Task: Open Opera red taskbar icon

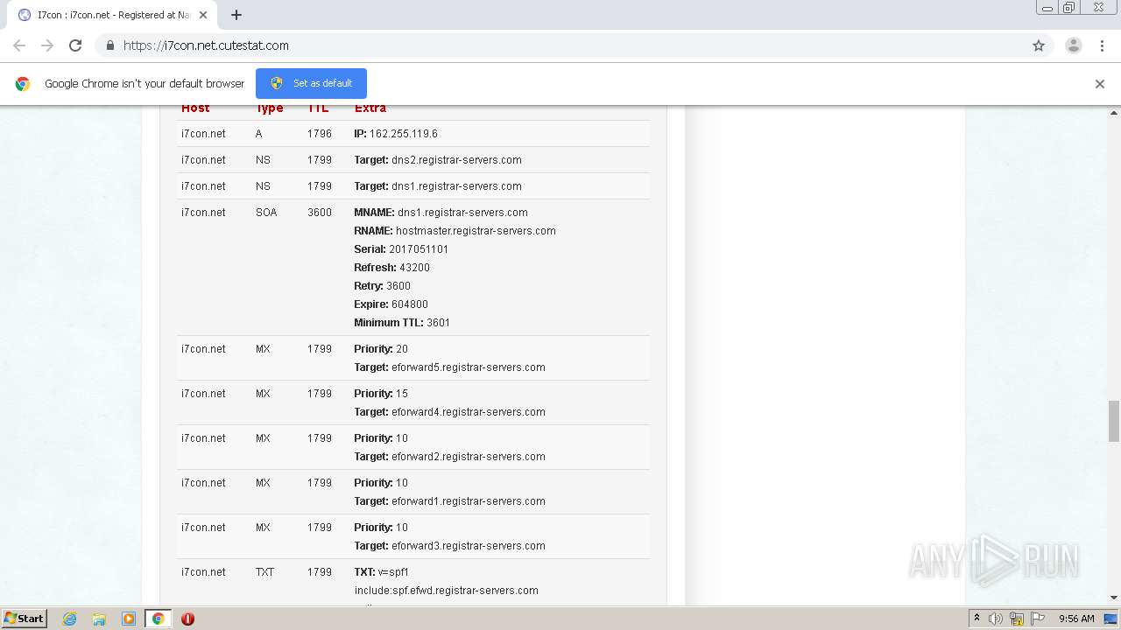Action: click(187, 619)
